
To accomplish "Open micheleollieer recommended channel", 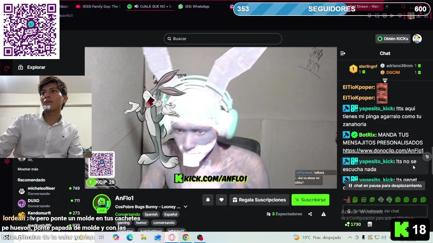I will point(48,191).
